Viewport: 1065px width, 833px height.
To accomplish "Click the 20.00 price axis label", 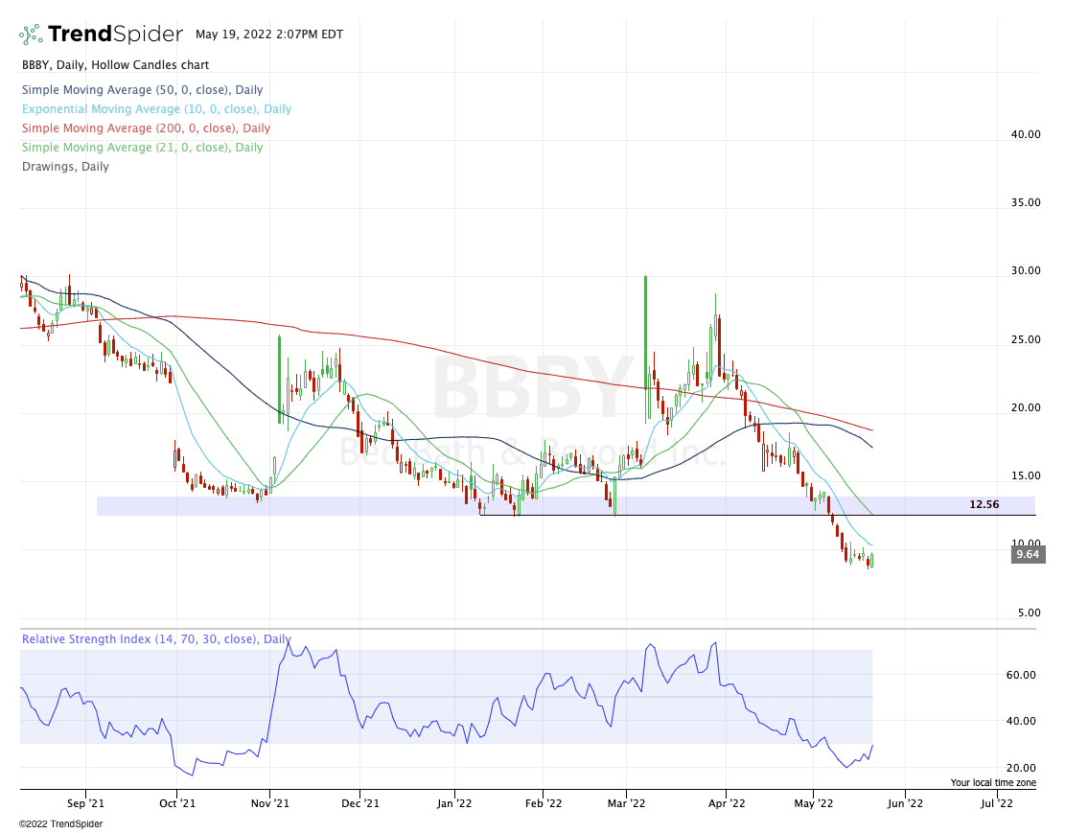I will pos(1026,407).
